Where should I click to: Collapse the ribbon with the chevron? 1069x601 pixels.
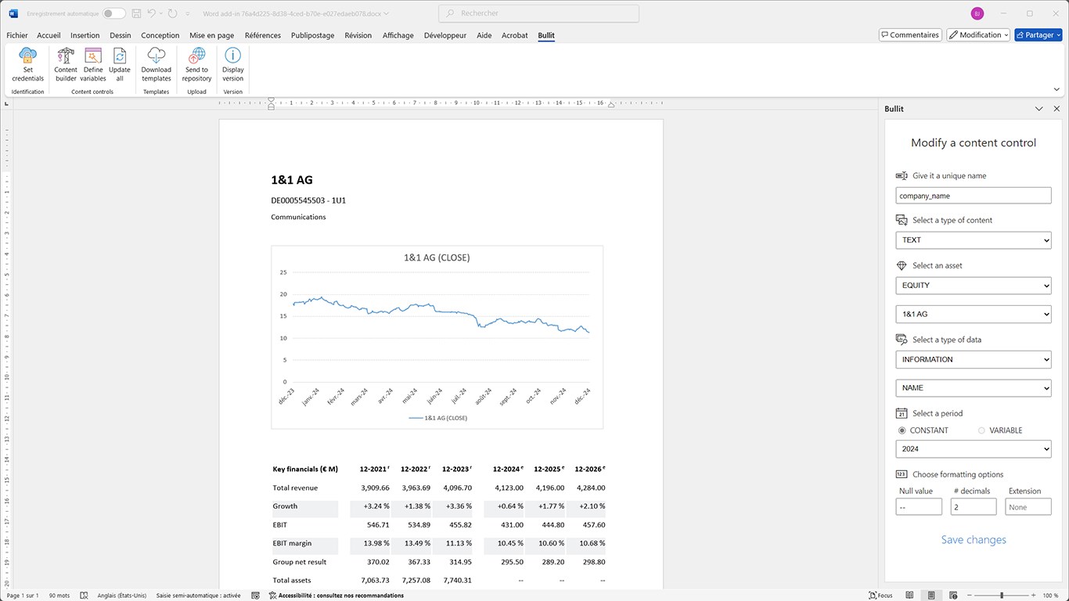[1056, 89]
